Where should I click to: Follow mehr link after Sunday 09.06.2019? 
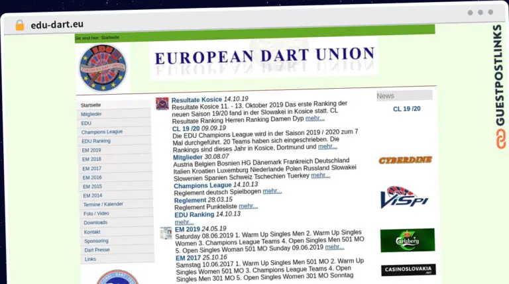click(335, 247)
